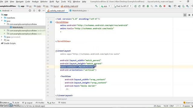
Task: Expand the res folder arrow
Action: pyautogui.click(x=2, y=40)
